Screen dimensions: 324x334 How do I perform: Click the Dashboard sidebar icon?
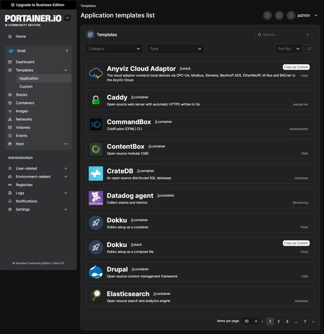coord(10,62)
